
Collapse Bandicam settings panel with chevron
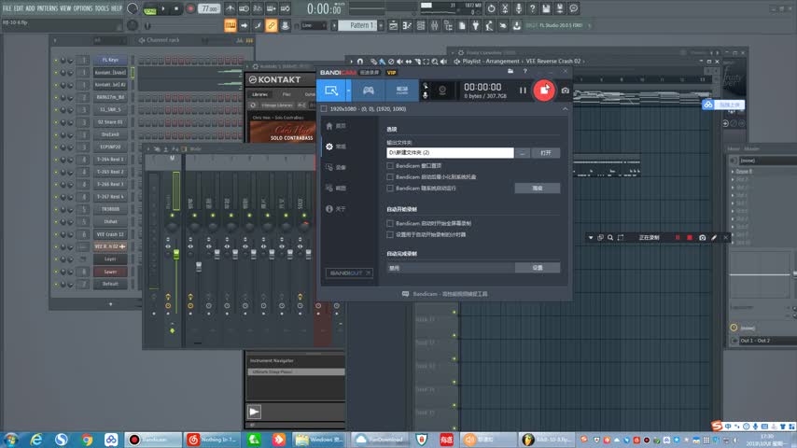point(565,109)
